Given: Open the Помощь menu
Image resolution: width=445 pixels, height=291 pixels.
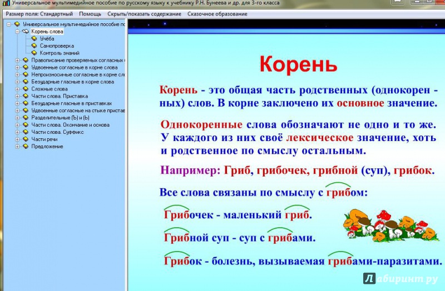Looking at the screenshot, I should tap(90, 14).
